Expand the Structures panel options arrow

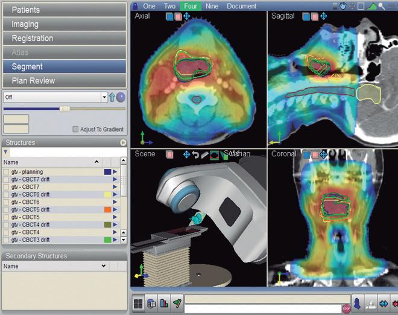pyautogui.click(x=123, y=143)
